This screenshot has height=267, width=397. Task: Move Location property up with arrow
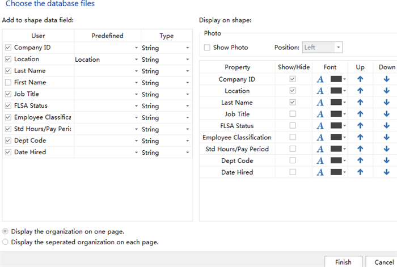pyautogui.click(x=360, y=91)
